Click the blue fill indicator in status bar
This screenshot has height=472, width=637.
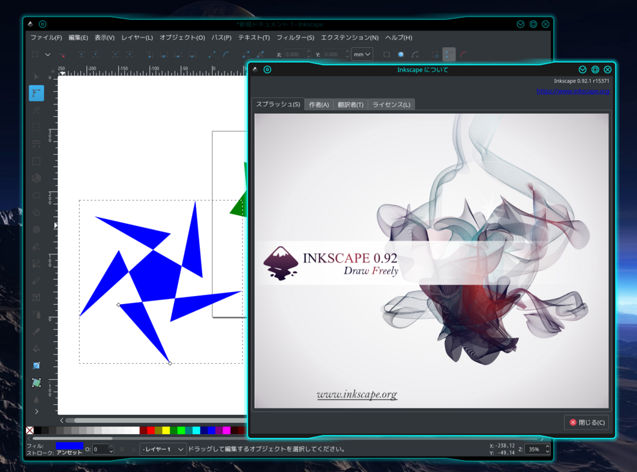click(70, 446)
